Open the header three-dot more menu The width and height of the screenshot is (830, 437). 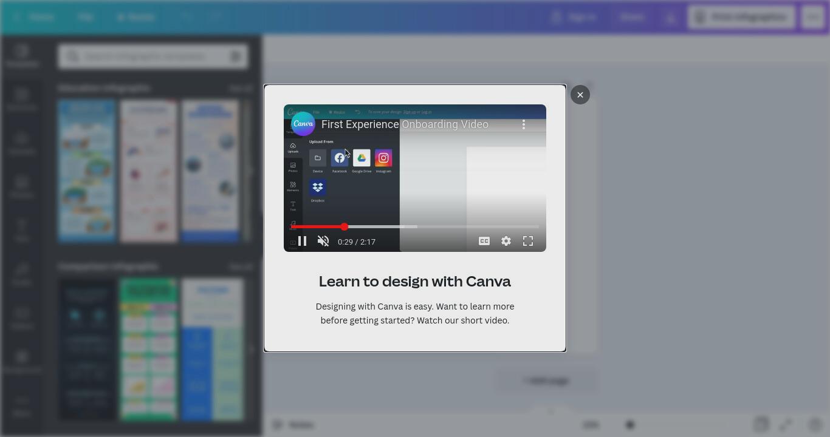813,17
